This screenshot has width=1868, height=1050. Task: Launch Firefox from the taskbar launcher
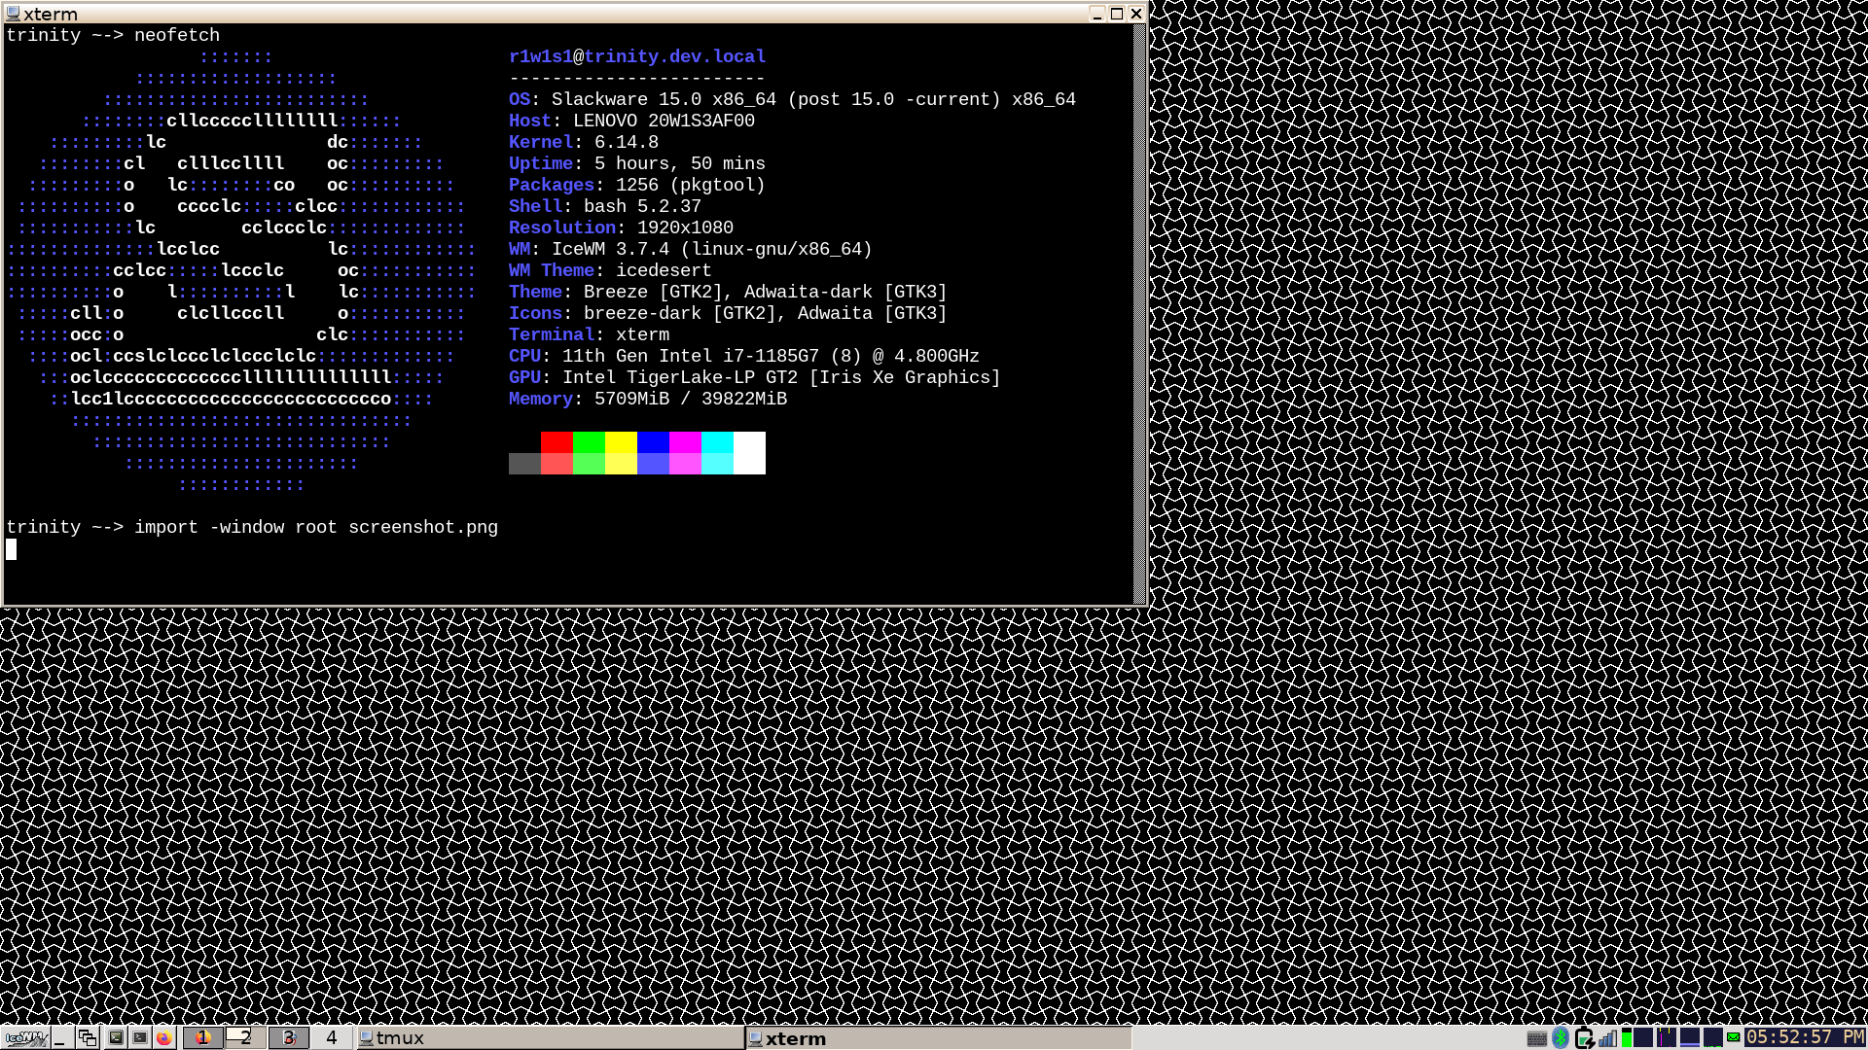[163, 1038]
